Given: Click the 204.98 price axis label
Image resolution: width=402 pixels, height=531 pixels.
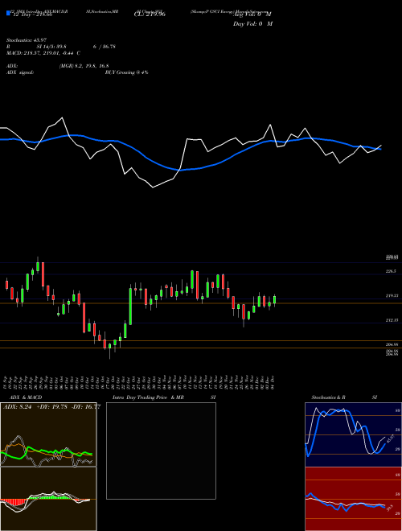Looking at the screenshot, I should click(x=392, y=344).
